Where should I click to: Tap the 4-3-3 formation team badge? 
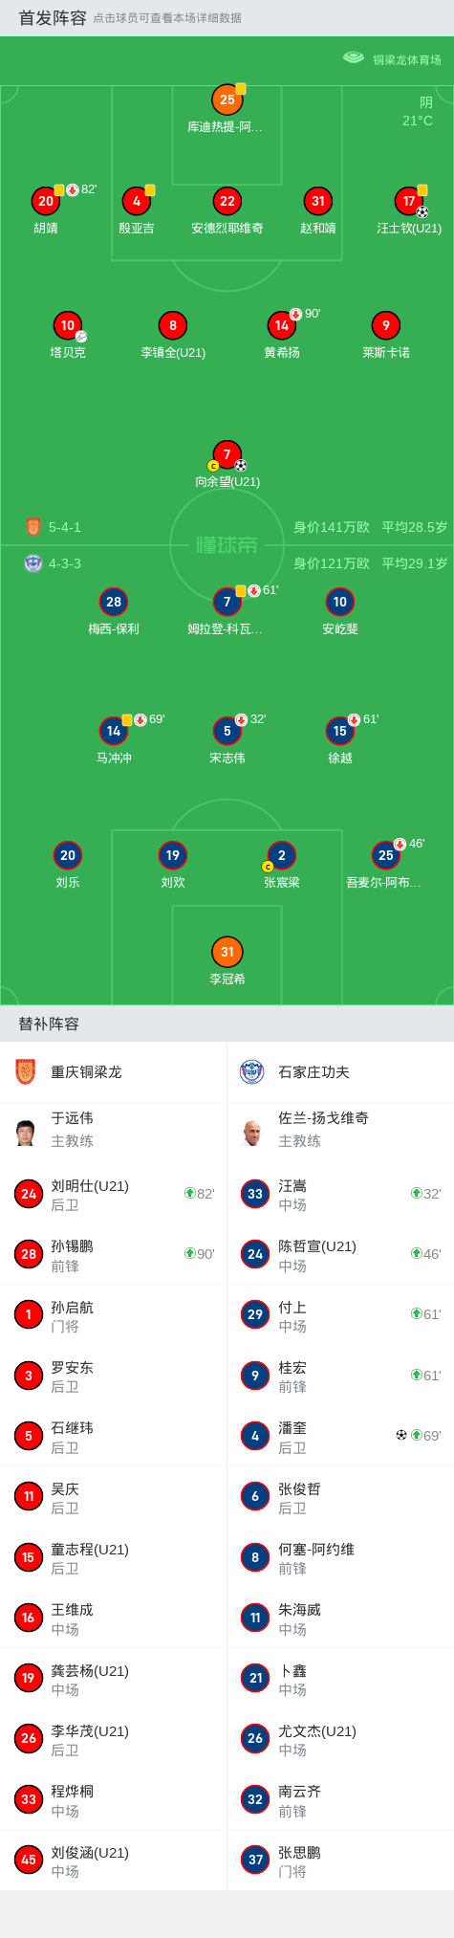[33, 563]
